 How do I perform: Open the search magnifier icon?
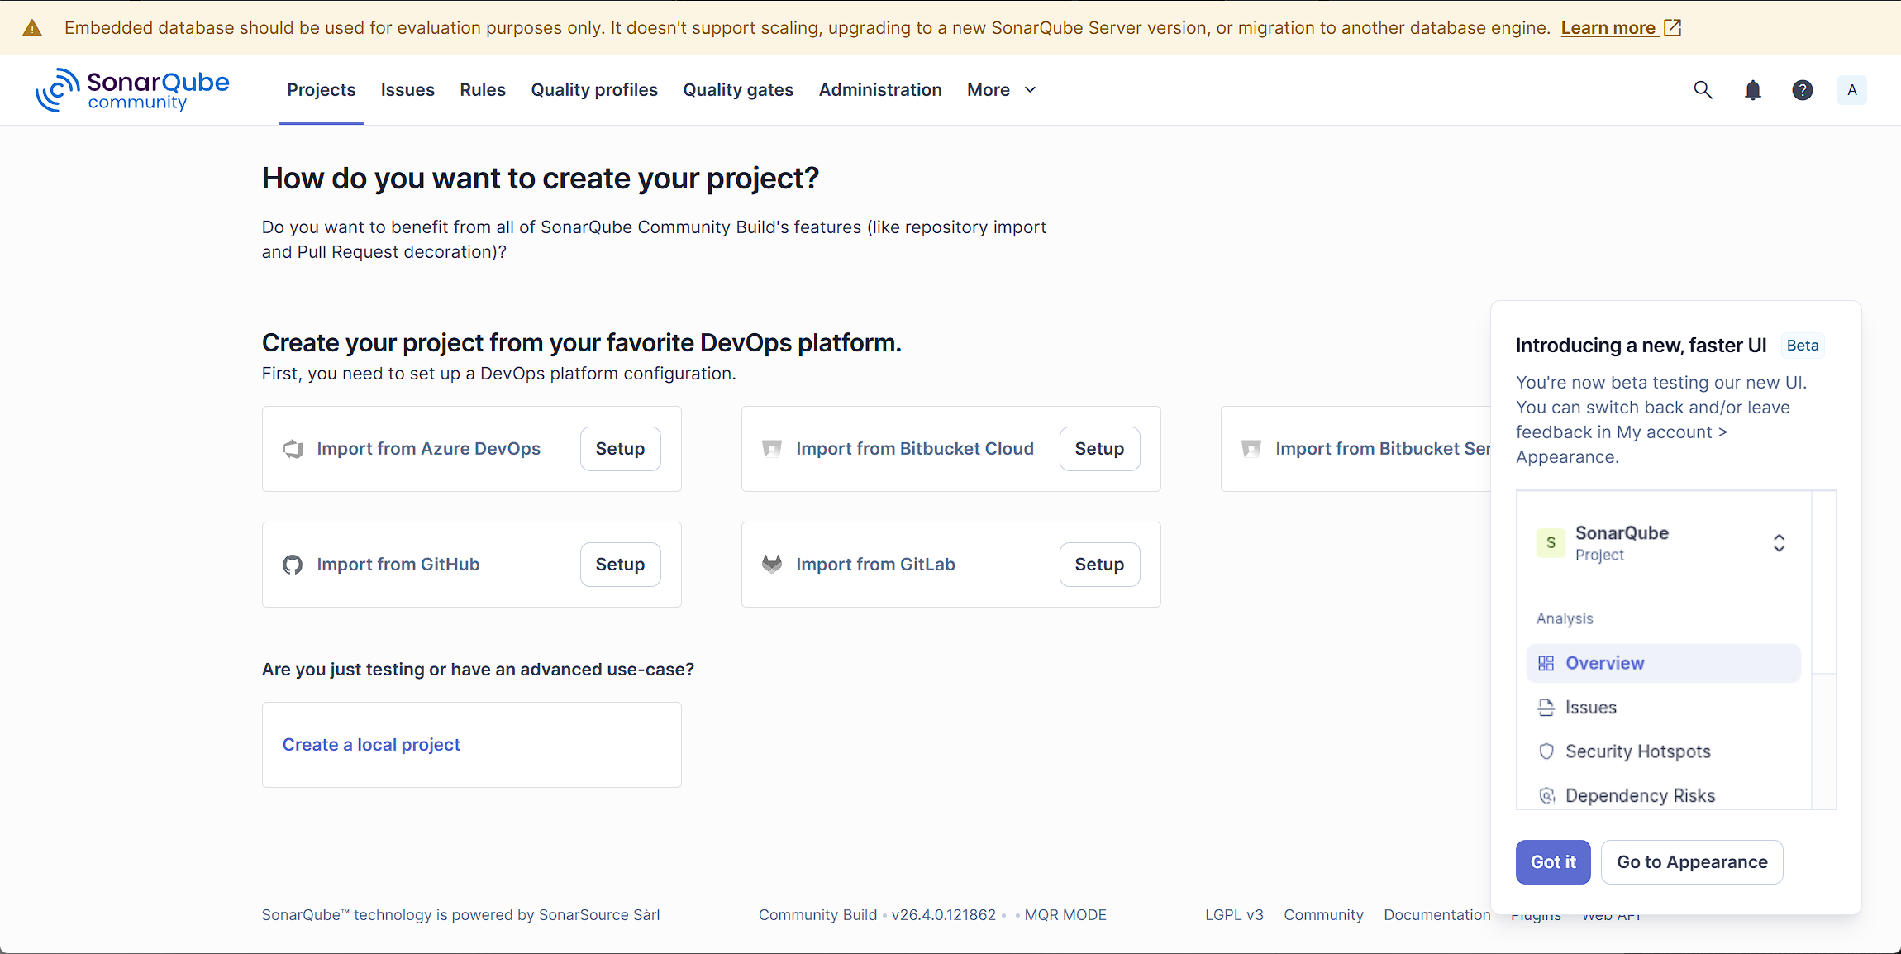pyautogui.click(x=1703, y=90)
